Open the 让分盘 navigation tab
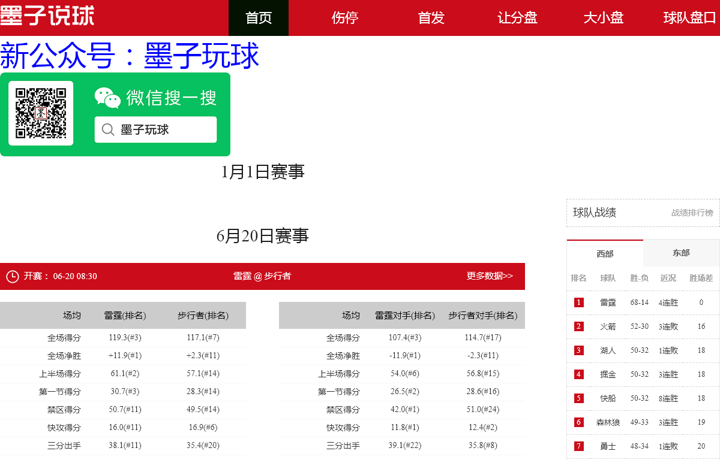The height and width of the screenshot is (460, 720). [518, 18]
